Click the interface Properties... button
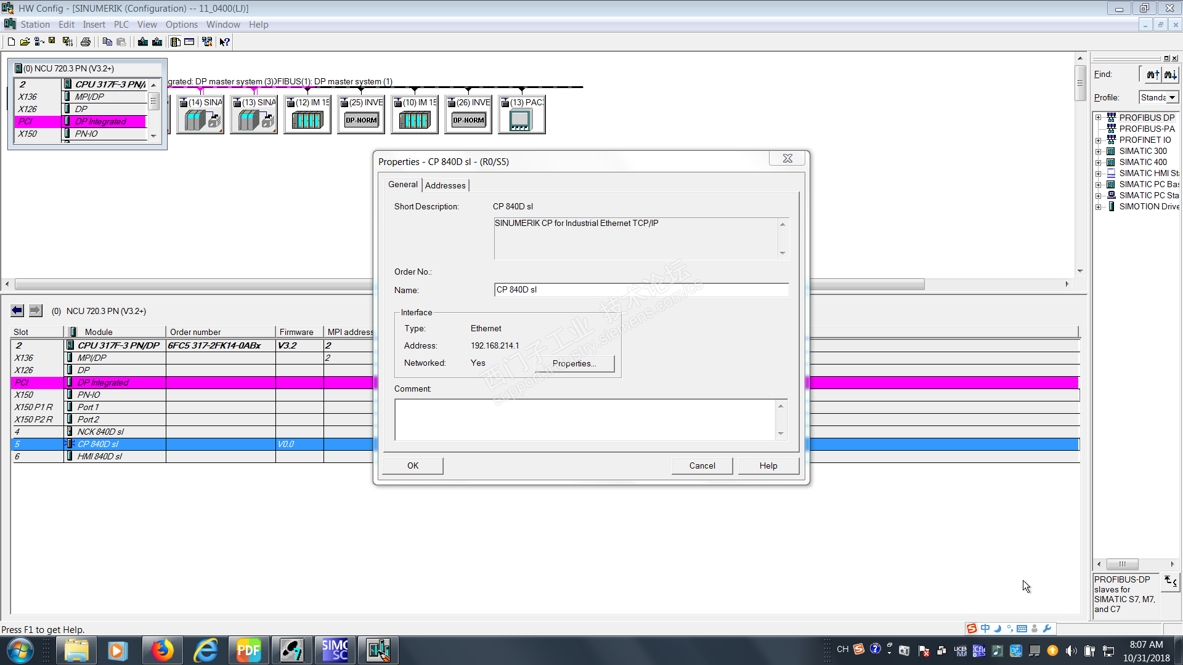The width and height of the screenshot is (1183, 665). [574, 363]
